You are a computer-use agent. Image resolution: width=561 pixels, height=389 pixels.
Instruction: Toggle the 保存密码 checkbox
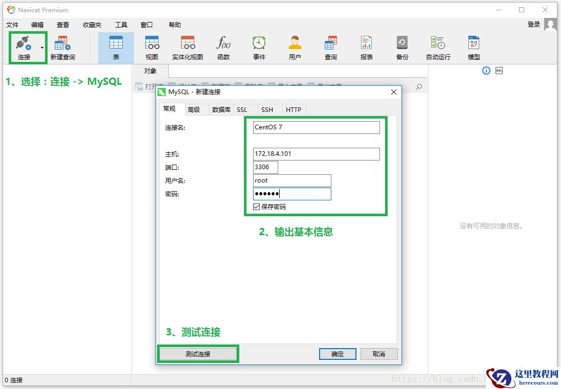click(256, 207)
